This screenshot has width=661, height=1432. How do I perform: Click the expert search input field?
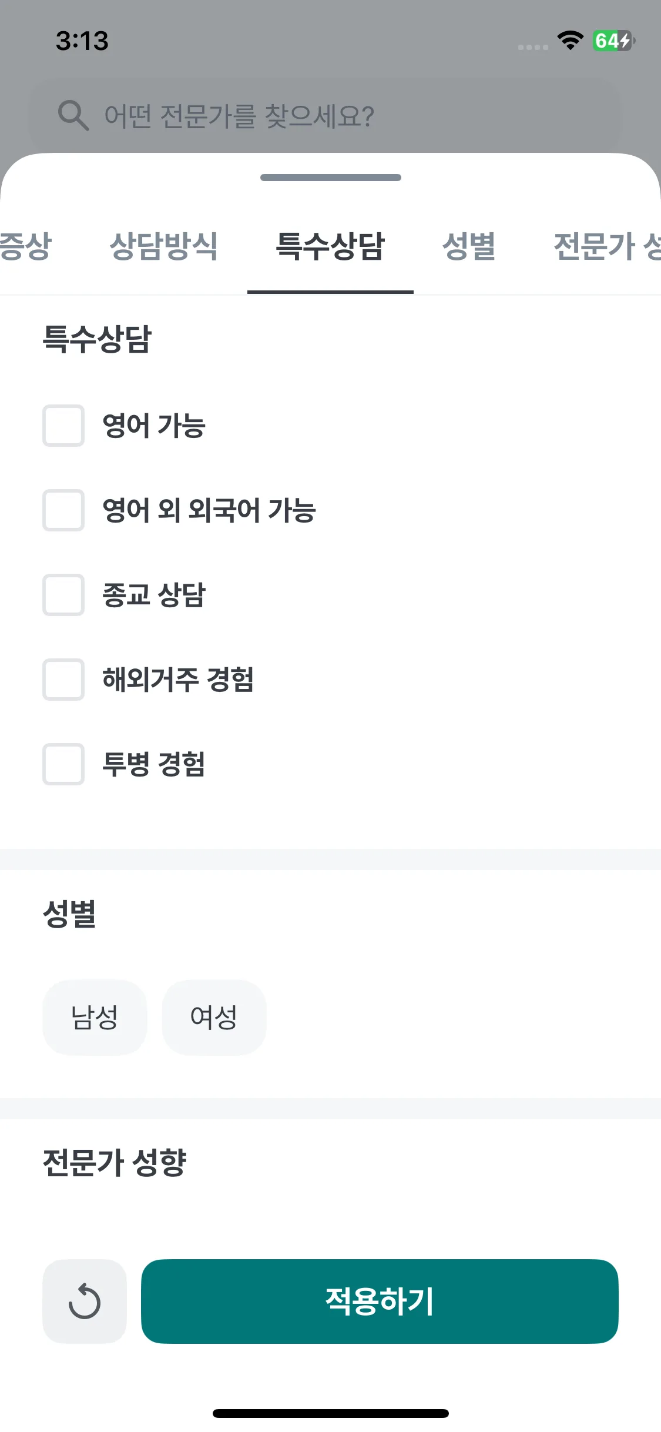tap(325, 115)
